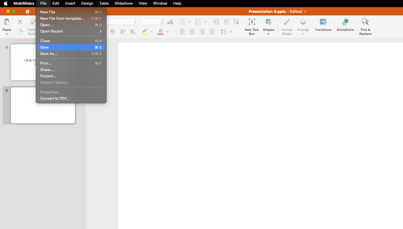Click the Copy icon below scissors
The width and height of the screenshot is (403, 229).
tap(20, 32)
